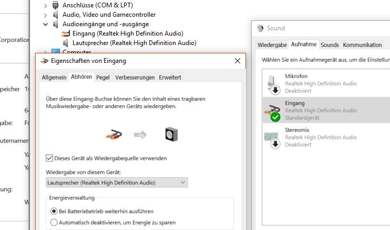Image resolution: width=390 pixels, height=230 pixels.
Task: Open the Kommunikation tab in Sound window
Action: pyautogui.click(x=362, y=45)
